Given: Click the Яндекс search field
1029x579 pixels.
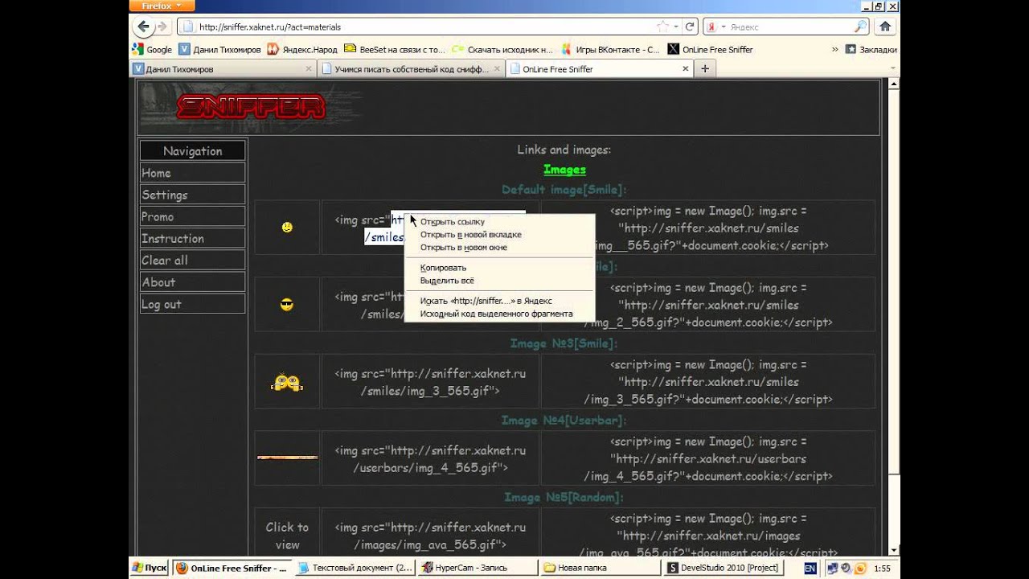Looking at the screenshot, I should (790, 27).
